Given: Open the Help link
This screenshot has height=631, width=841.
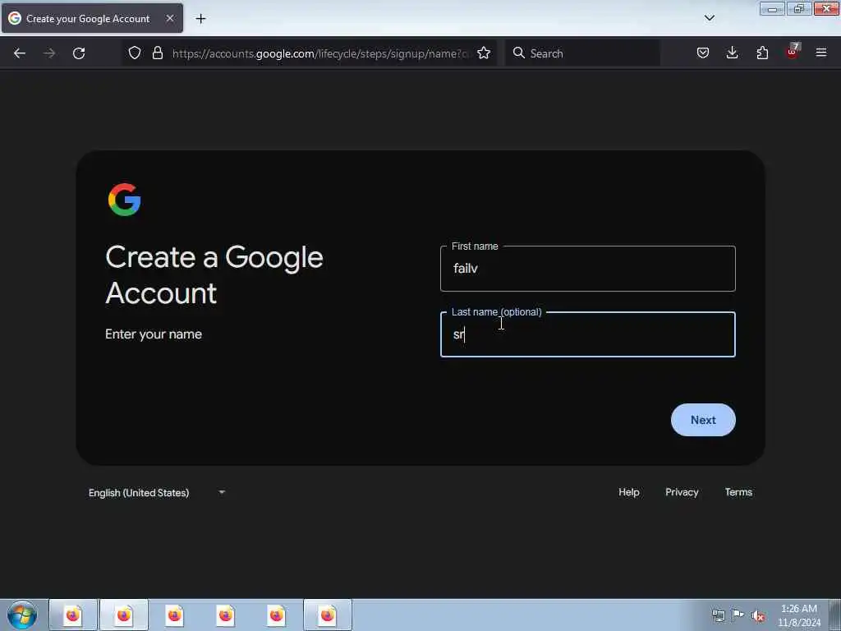Looking at the screenshot, I should (628, 492).
